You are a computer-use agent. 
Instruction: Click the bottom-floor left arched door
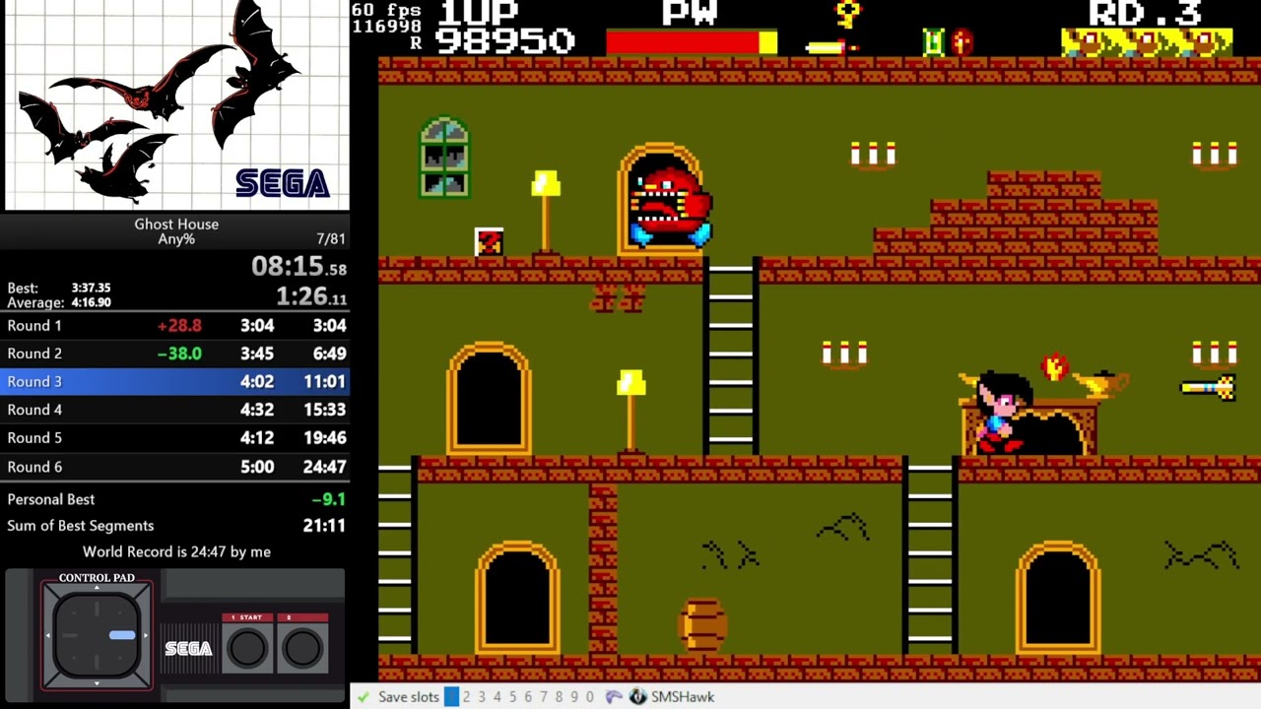tap(516, 598)
